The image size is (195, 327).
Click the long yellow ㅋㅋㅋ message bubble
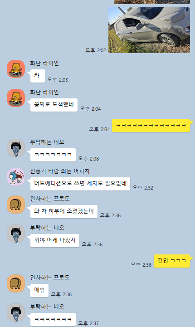pyautogui.click(x=151, y=125)
